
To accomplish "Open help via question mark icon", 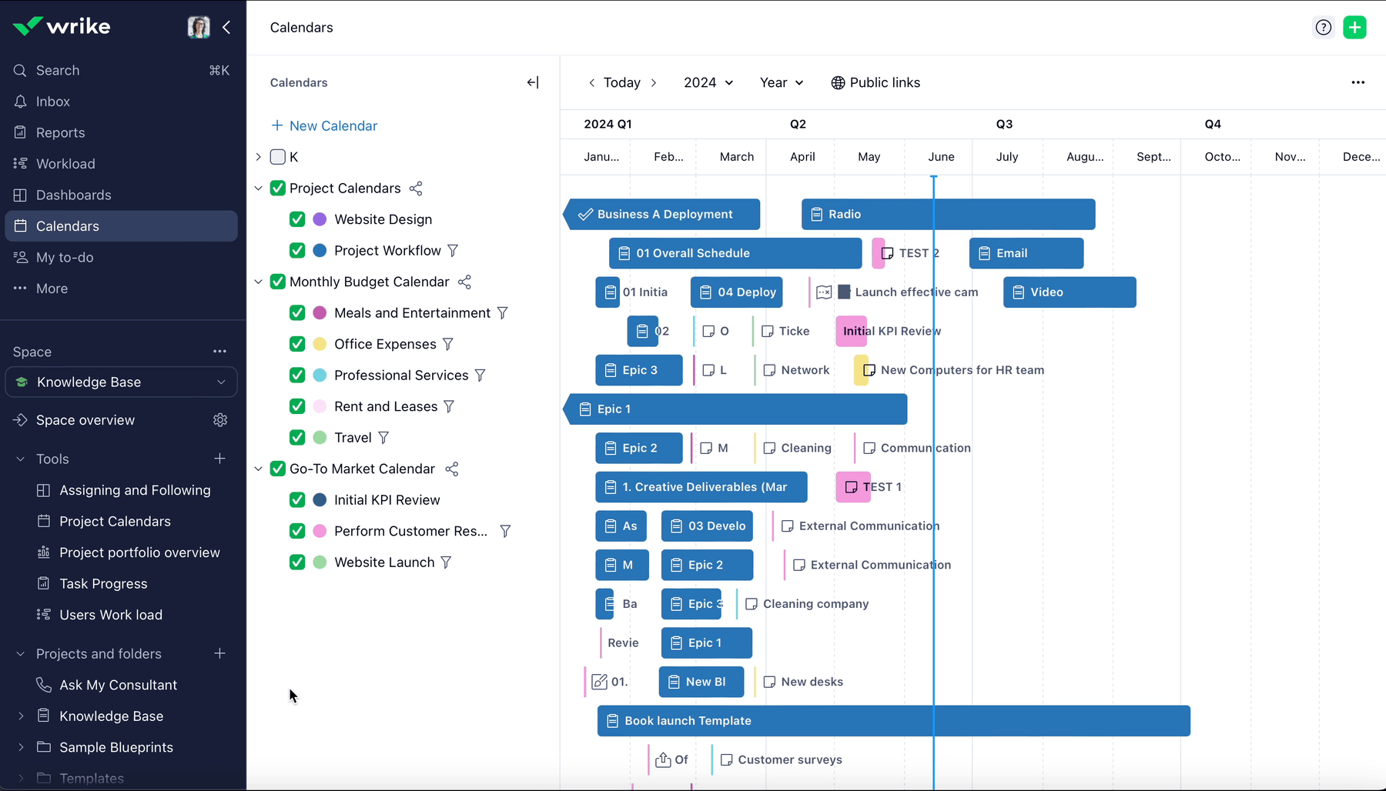I will [x=1323, y=27].
